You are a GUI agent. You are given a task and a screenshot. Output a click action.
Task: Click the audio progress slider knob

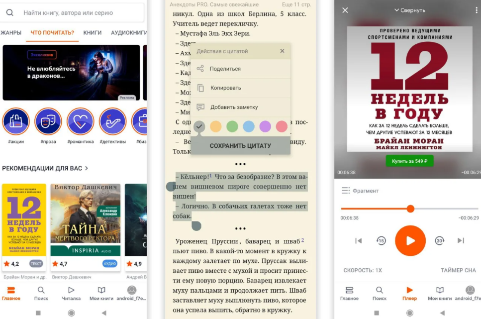410,209
